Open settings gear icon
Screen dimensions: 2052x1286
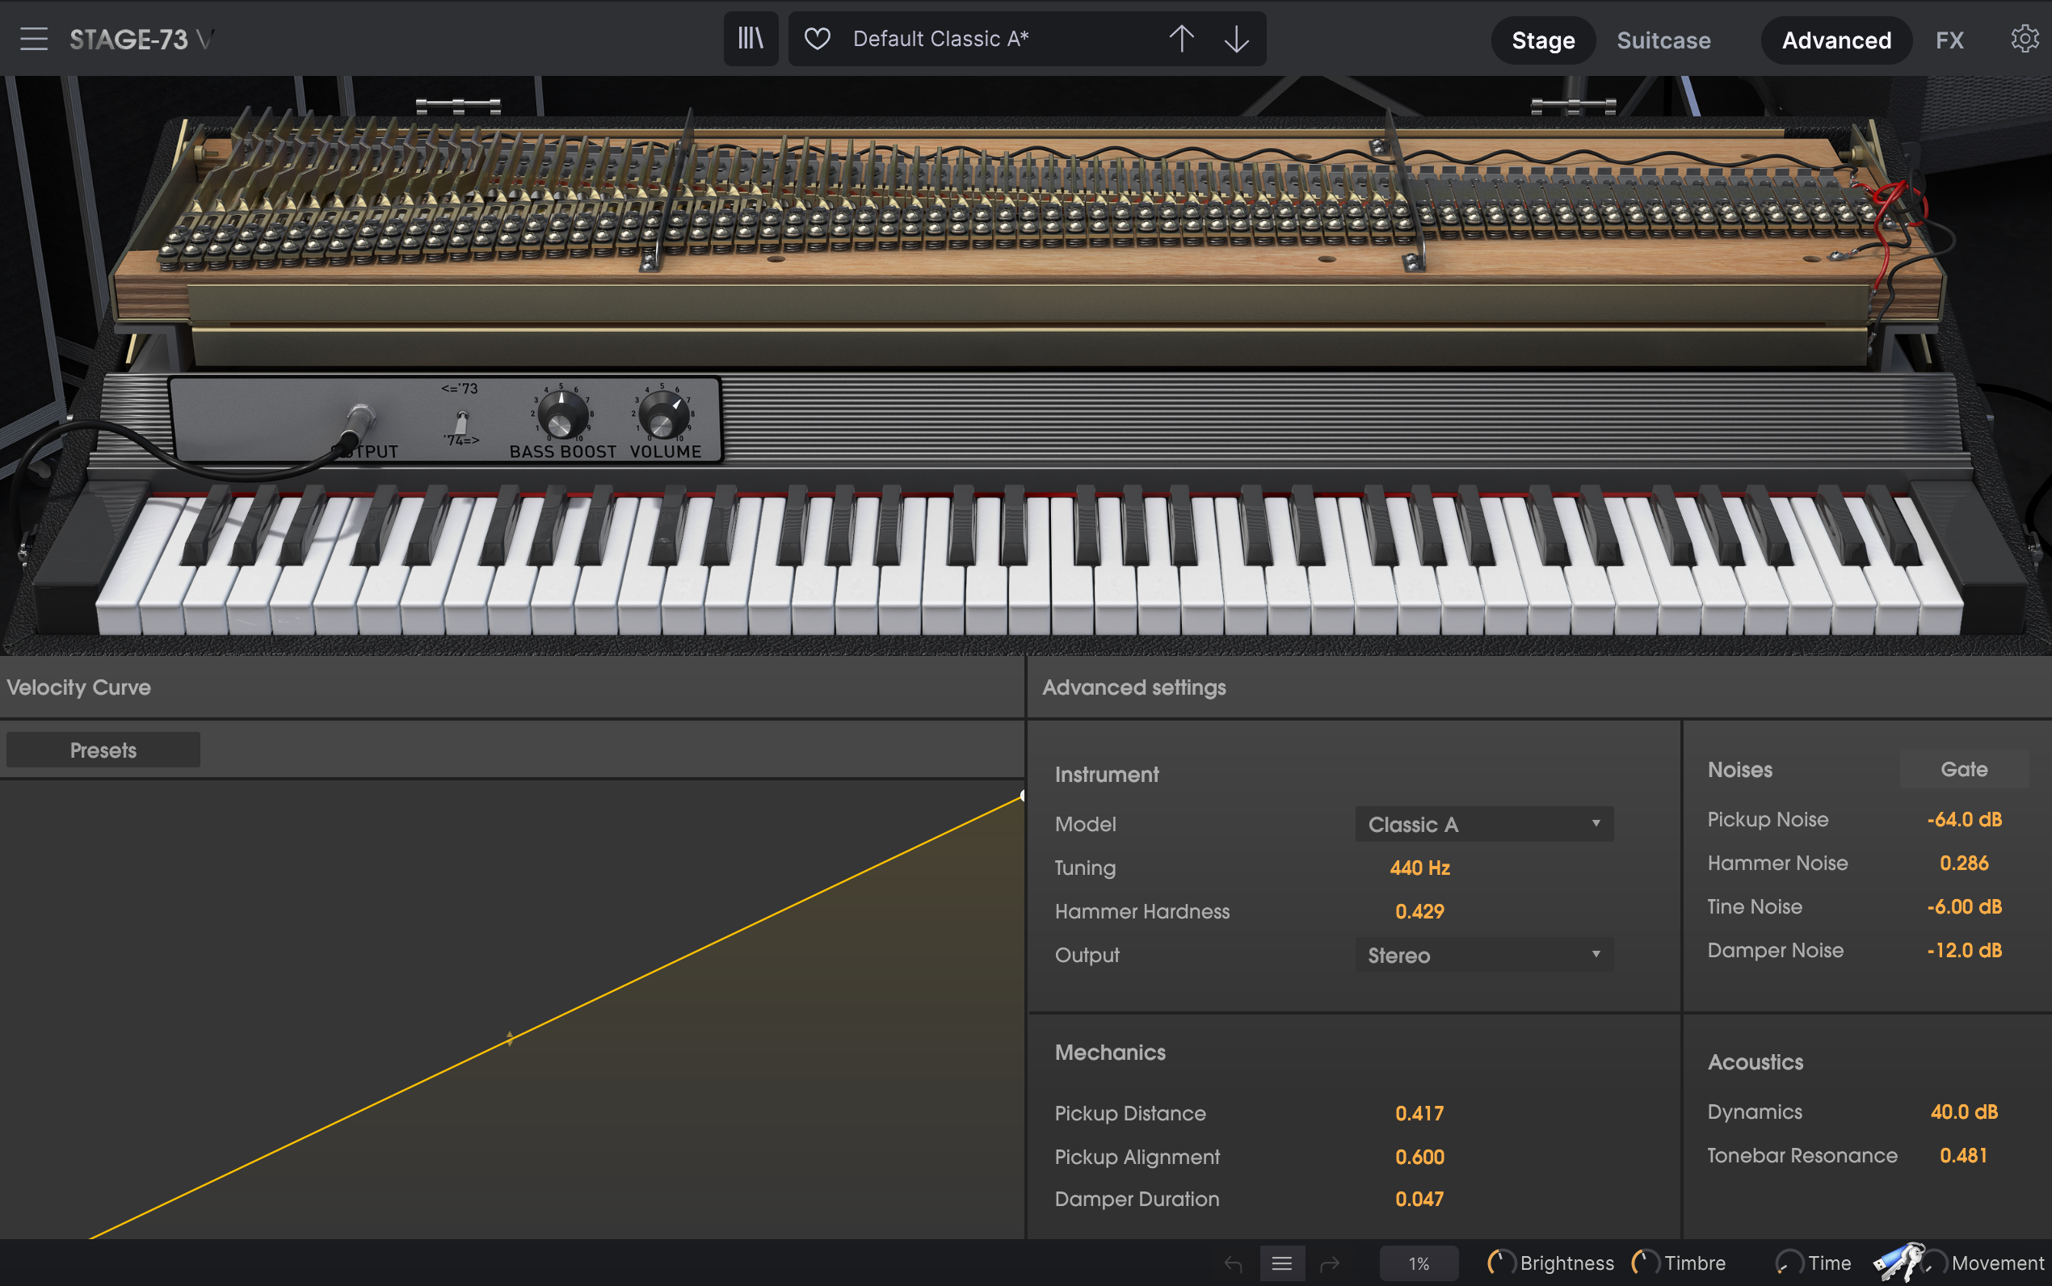[x=2024, y=39]
